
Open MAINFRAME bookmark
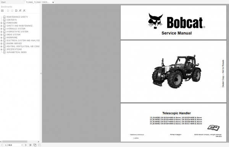tap(12, 38)
